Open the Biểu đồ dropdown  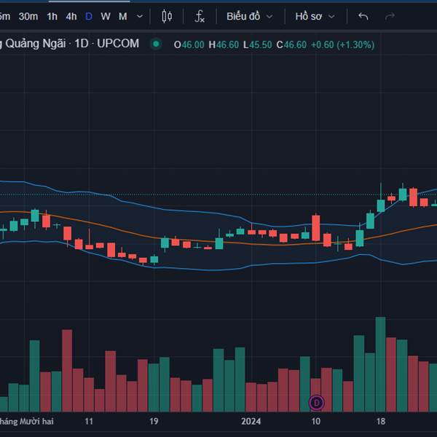click(249, 17)
